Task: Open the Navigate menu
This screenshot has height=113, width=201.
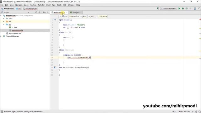Action: (19, 5)
